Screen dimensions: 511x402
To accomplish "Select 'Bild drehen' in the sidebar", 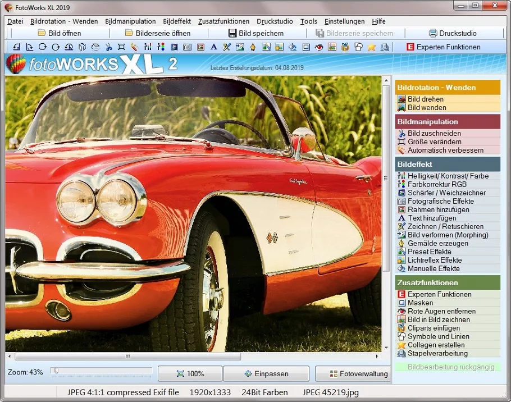I will (x=425, y=99).
